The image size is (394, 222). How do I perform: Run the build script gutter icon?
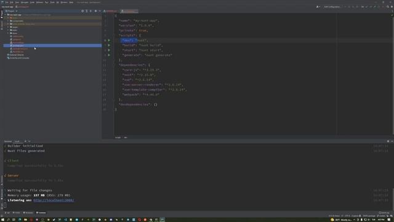109,45
